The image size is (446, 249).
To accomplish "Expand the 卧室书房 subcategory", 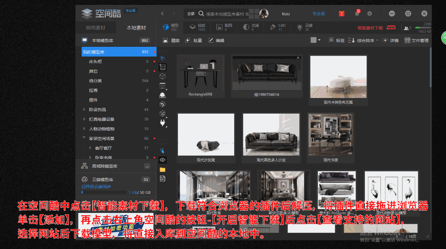I will tap(90, 157).
